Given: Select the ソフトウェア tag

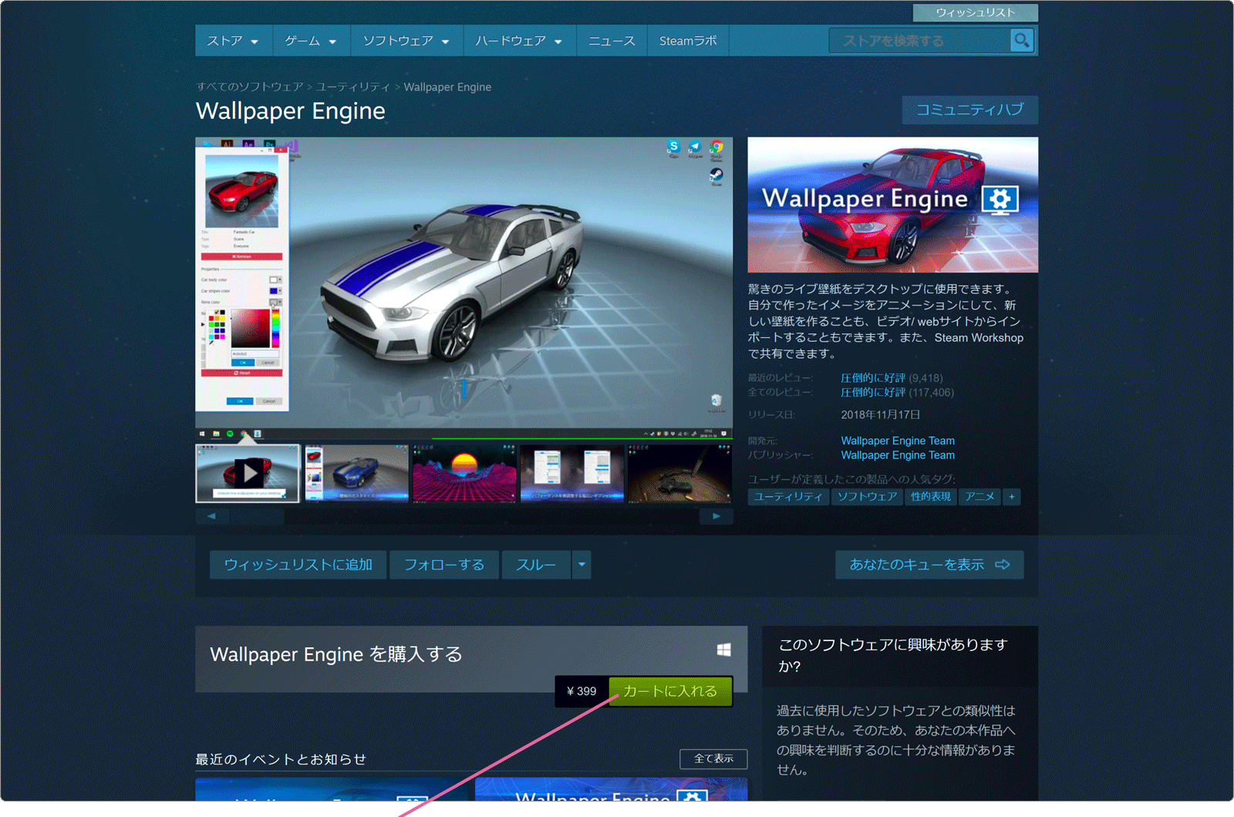Looking at the screenshot, I should point(868,497).
